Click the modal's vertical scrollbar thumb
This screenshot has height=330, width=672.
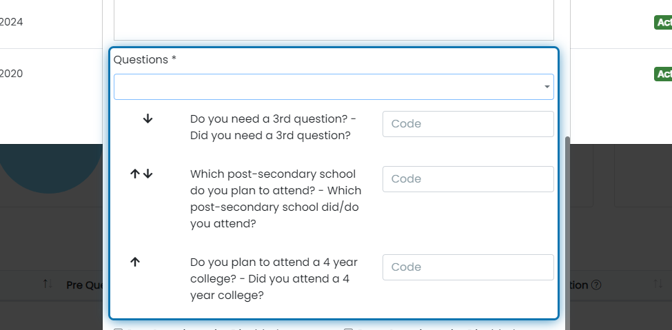[567, 234]
